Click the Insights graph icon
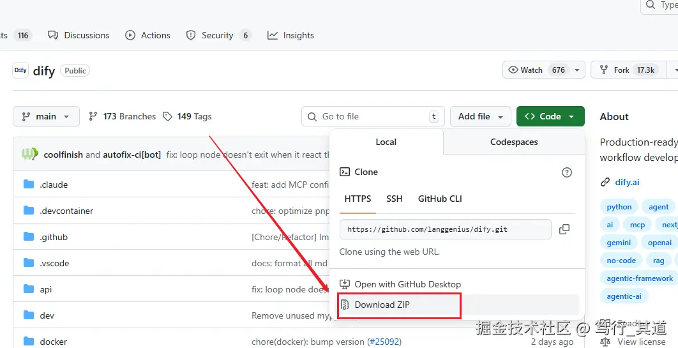Screen dimensions: 678x348 (x=273, y=36)
